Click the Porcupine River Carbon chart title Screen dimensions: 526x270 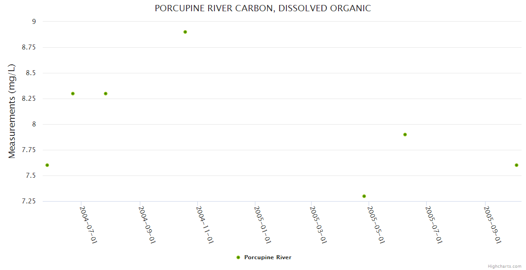tap(263, 8)
